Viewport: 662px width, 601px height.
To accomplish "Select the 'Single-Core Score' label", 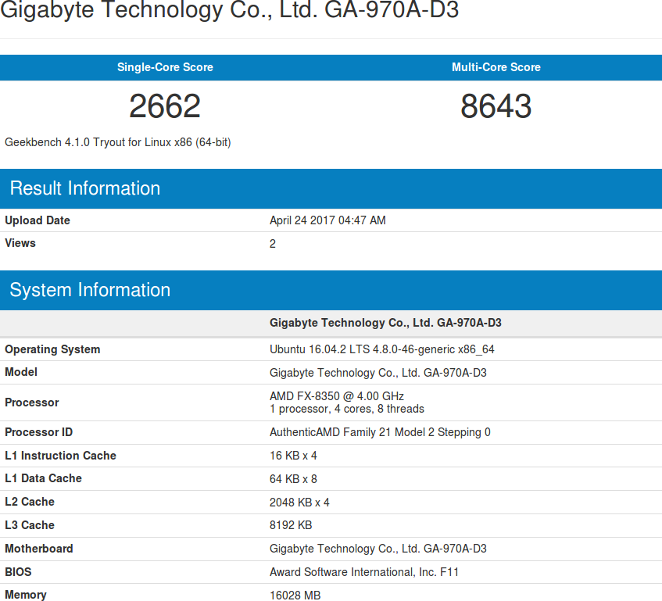I will [165, 67].
